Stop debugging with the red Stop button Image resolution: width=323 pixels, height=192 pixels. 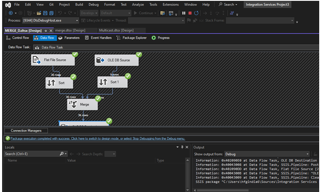tap(190, 13)
